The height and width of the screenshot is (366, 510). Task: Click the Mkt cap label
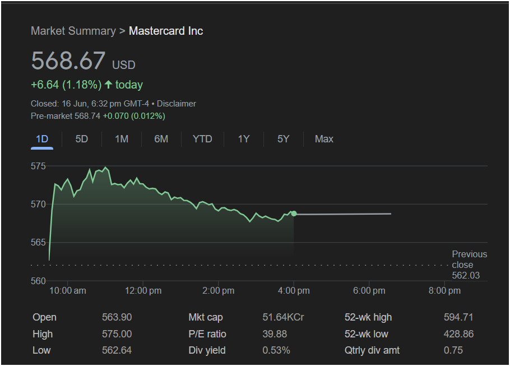206,317
